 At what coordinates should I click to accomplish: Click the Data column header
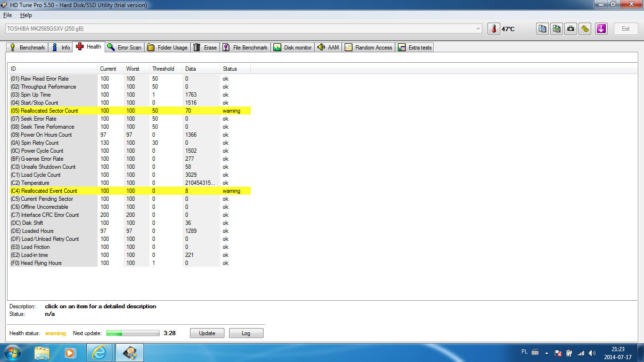click(x=201, y=69)
